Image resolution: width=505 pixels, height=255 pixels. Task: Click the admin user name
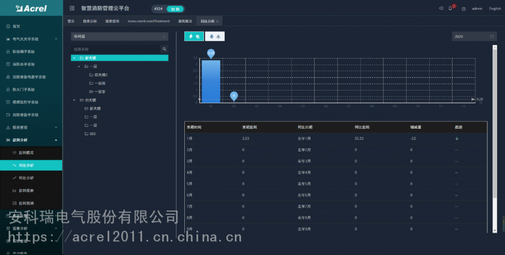click(477, 9)
